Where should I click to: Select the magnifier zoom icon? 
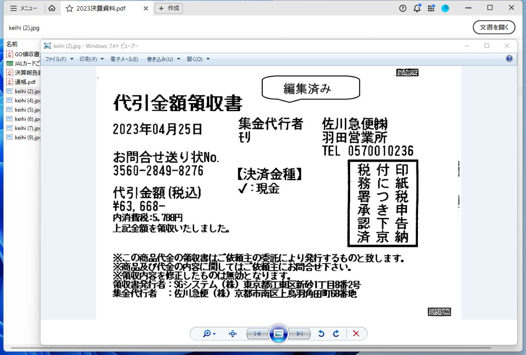click(x=206, y=333)
